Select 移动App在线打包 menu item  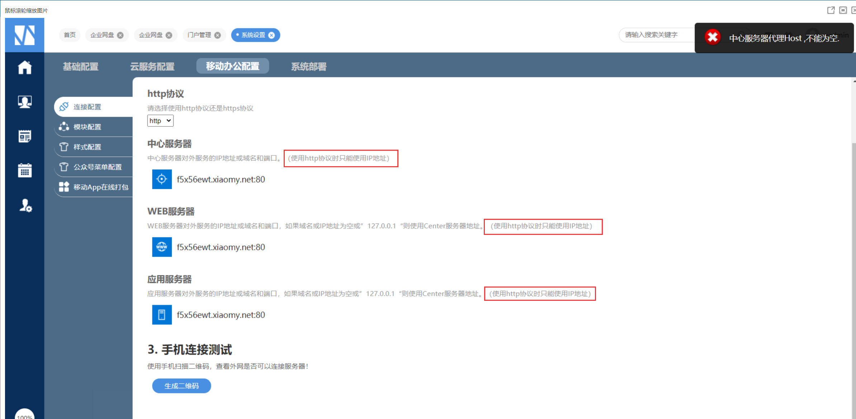click(100, 187)
